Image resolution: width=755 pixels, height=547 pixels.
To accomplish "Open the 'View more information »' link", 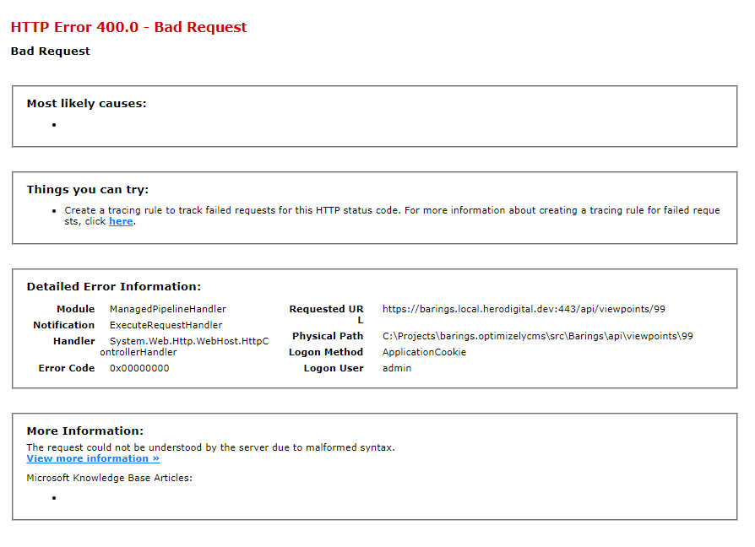I will click(93, 458).
